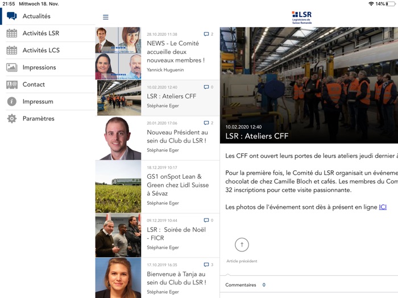Viewport: 398px width, 298px height.
Task: Open Paramètres menu entry
Action: tap(48, 118)
